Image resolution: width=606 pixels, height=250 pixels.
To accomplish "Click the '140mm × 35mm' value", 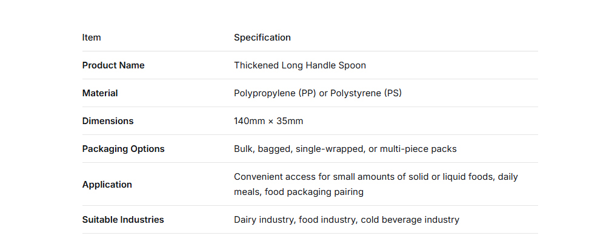I will pos(268,121).
